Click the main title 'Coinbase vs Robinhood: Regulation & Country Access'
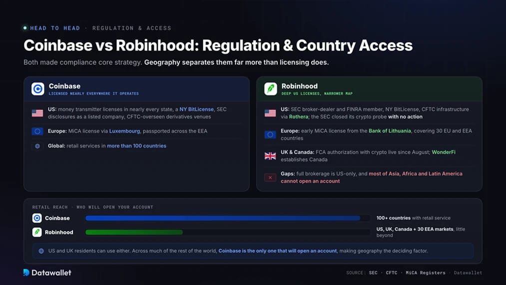 pyautogui.click(x=218, y=45)
